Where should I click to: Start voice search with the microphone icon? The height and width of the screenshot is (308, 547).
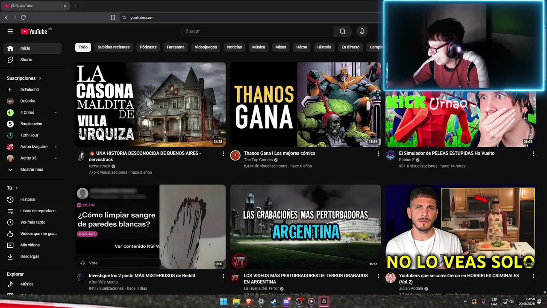pos(362,31)
